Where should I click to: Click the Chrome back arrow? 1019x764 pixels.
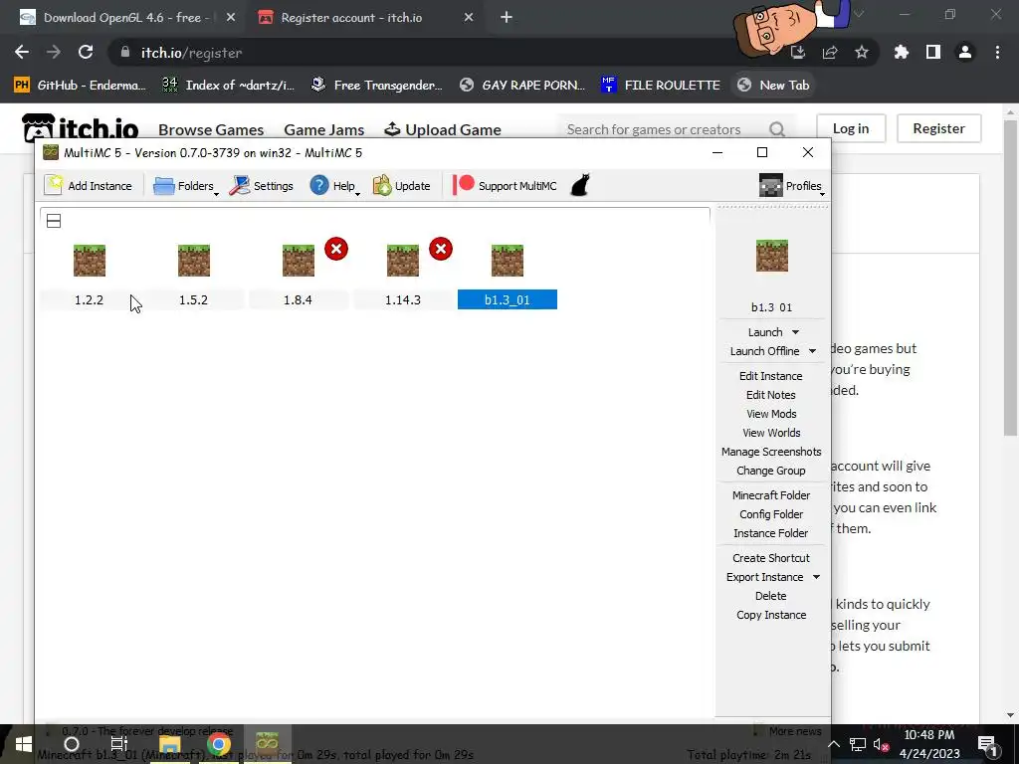coord(22,53)
